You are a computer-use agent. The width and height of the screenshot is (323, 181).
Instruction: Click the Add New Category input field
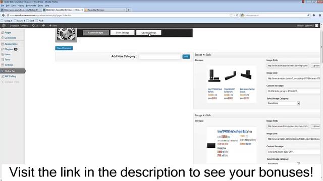coord(160,56)
